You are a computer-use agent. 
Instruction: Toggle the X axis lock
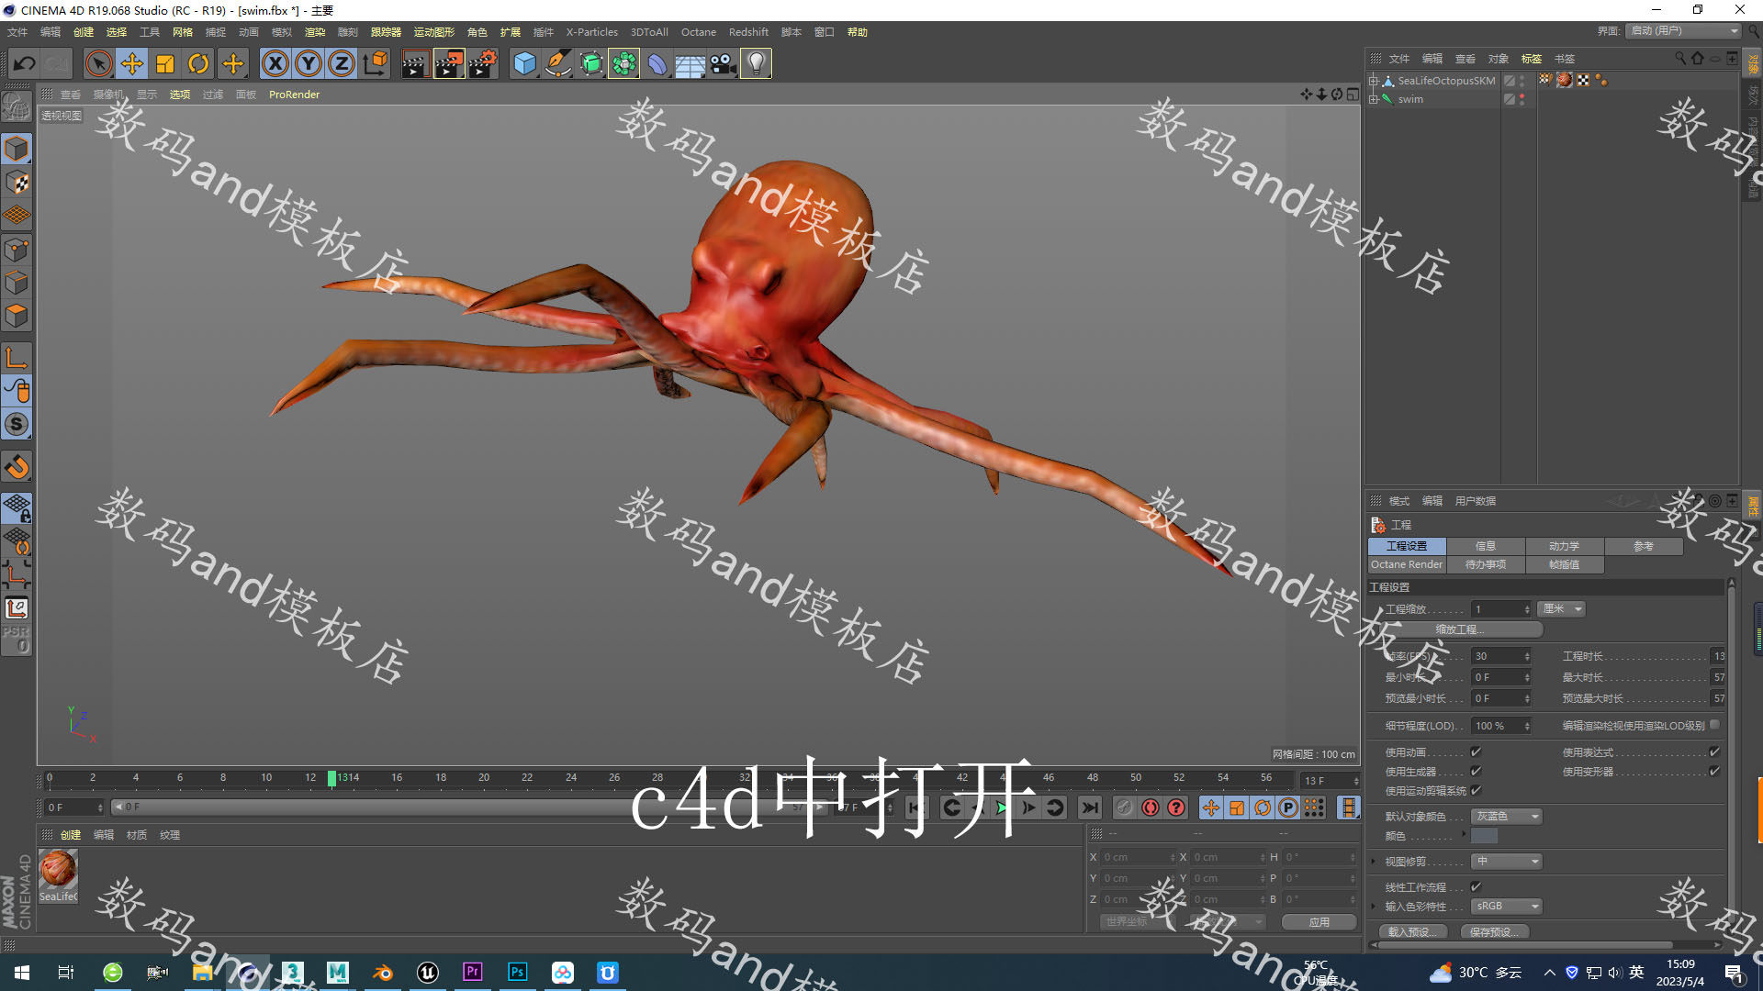[x=275, y=63]
